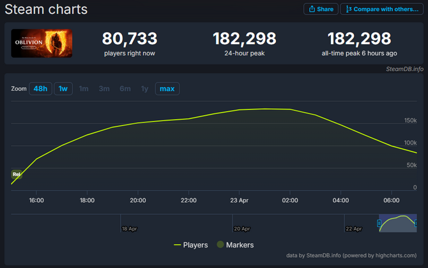Viewport: 428px width, 268px height.
Task: Click the Rel release marker on chart
Action: coord(17,174)
